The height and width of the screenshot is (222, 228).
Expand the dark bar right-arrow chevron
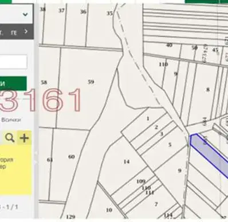[x=26, y=31]
